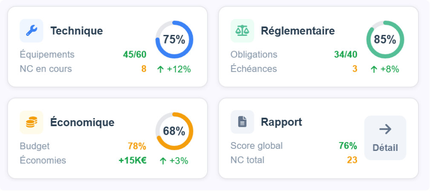Click the 34/40 Obligations value

pos(345,55)
